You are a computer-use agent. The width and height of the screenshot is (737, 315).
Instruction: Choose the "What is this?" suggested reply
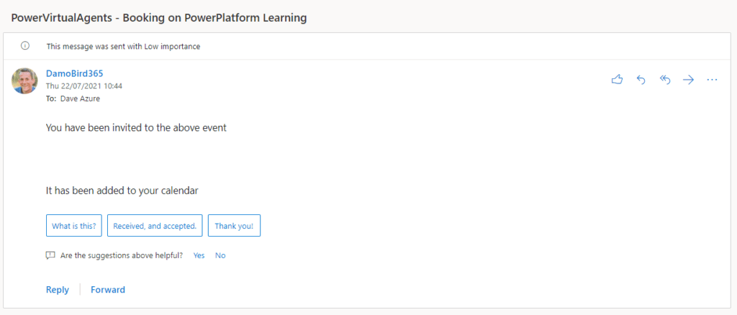pyautogui.click(x=74, y=226)
